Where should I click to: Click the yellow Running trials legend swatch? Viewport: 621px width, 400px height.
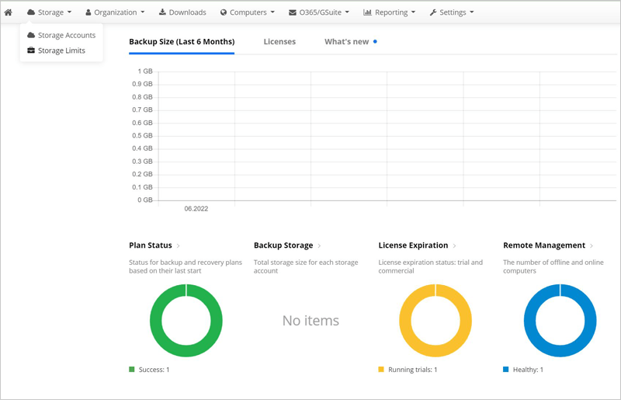pos(381,370)
